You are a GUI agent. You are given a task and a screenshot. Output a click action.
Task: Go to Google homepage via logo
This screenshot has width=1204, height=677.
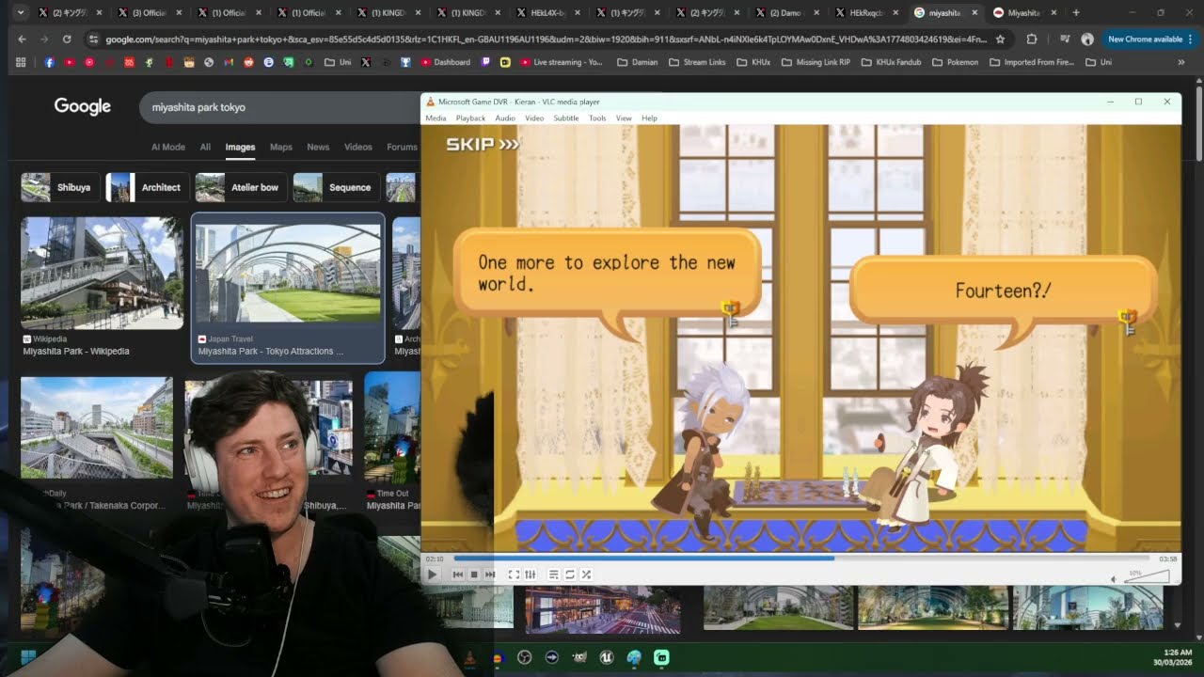click(83, 106)
